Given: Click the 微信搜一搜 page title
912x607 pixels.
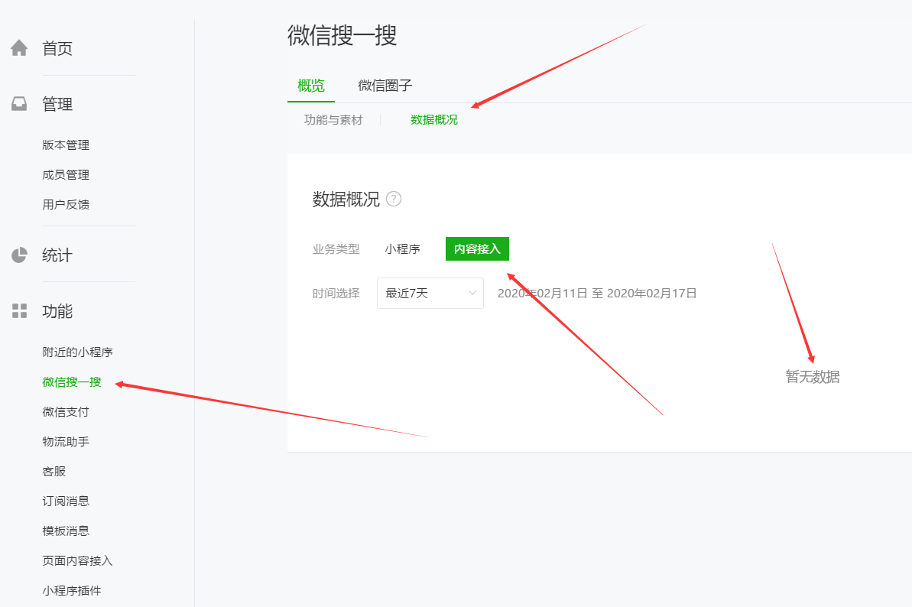Looking at the screenshot, I should click(342, 35).
